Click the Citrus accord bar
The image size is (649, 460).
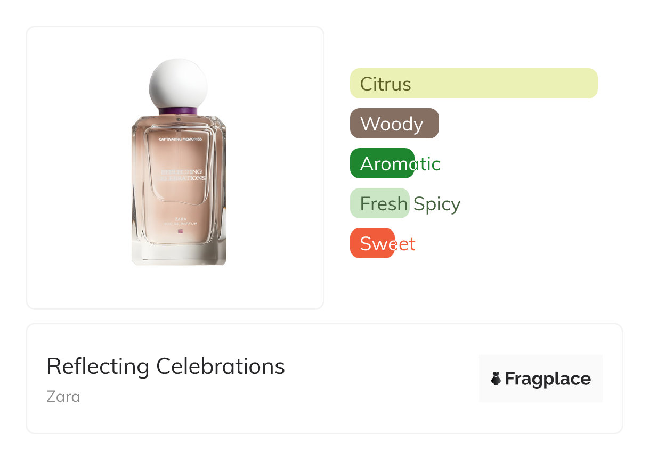473,84
